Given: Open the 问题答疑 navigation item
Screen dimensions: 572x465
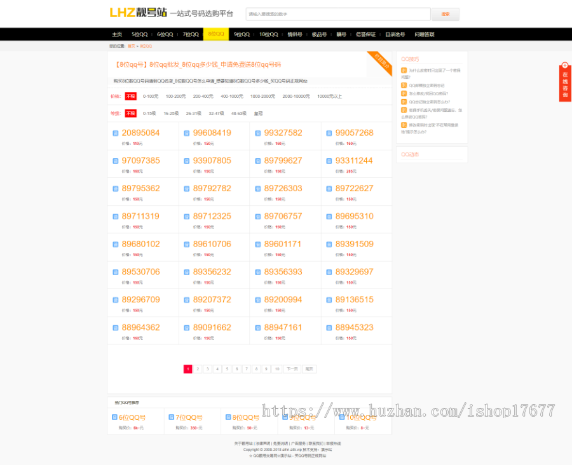Looking at the screenshot, I should 425,34.
